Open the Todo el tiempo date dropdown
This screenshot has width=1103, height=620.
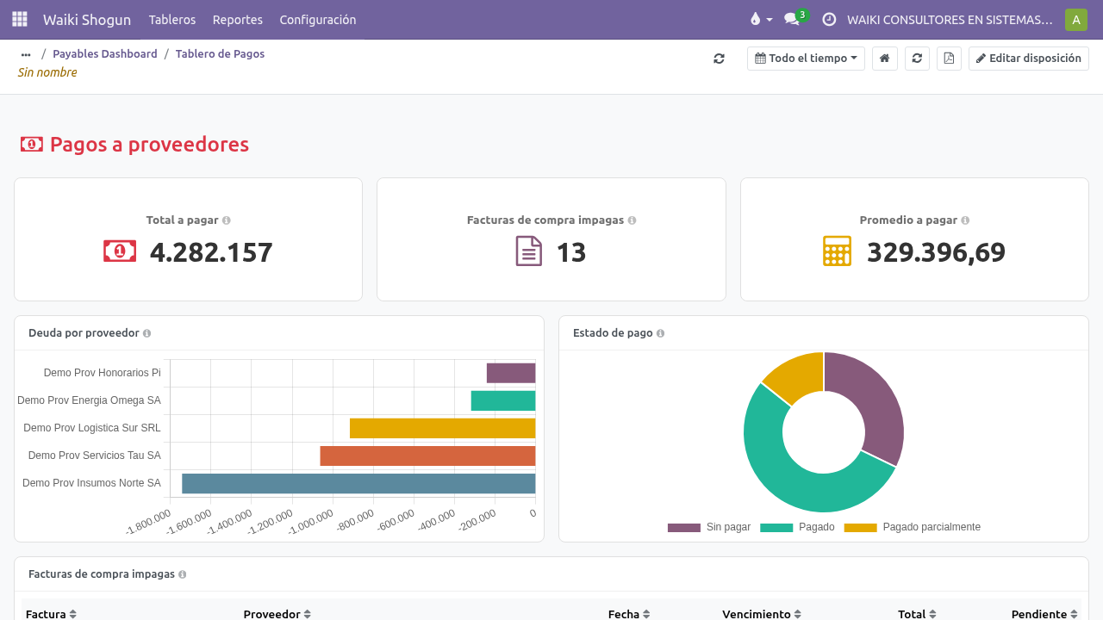pos(806,59)
